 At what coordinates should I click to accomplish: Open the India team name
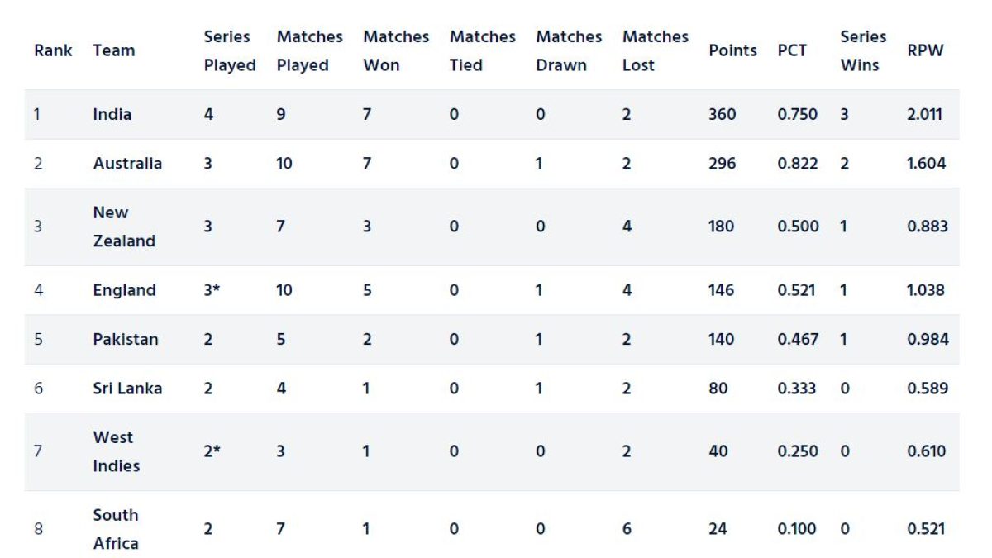112,114
